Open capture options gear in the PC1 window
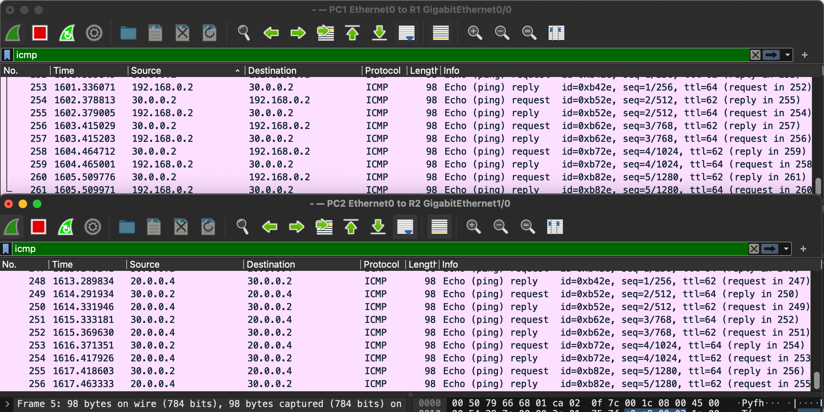This screenshot has height=412, width=824. 94,33
